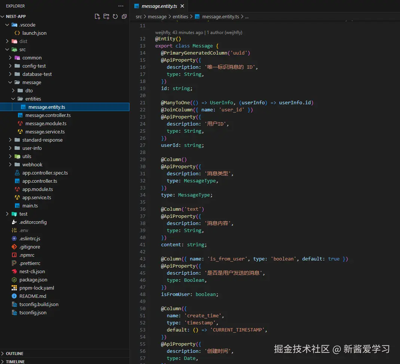Open package.json file
Screen dimensions: 400x364
(33, 280)
